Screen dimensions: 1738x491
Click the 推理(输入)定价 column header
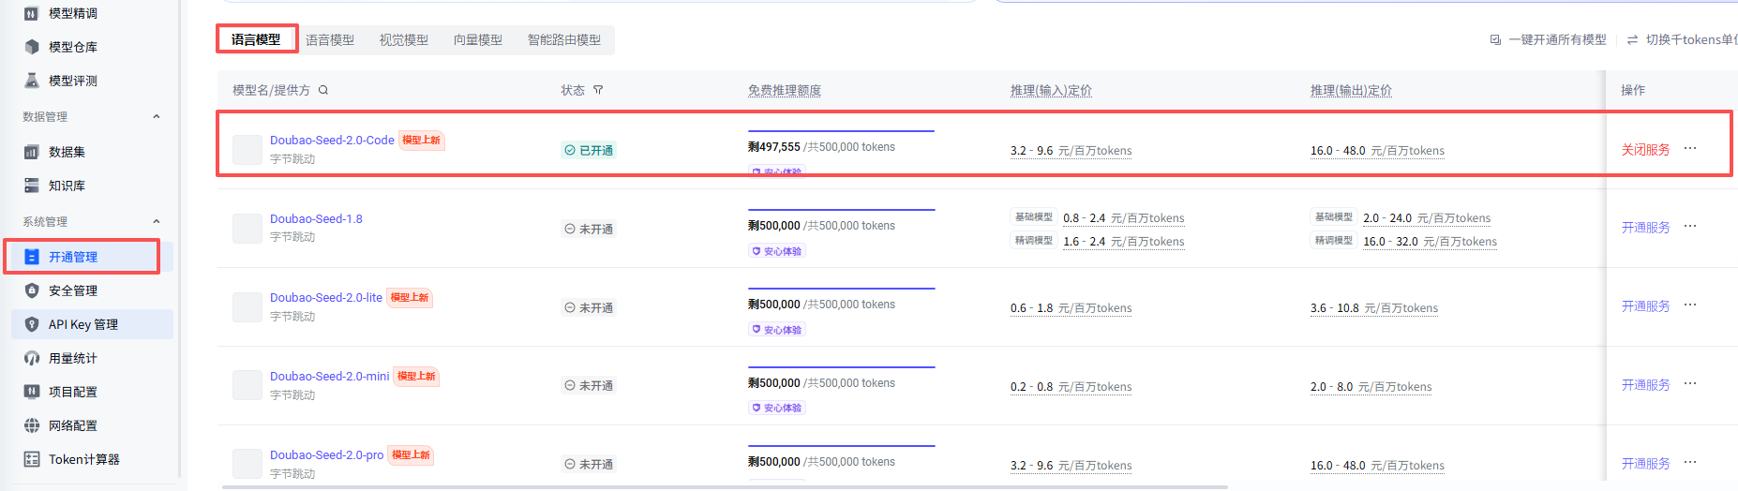[1051, 90]
